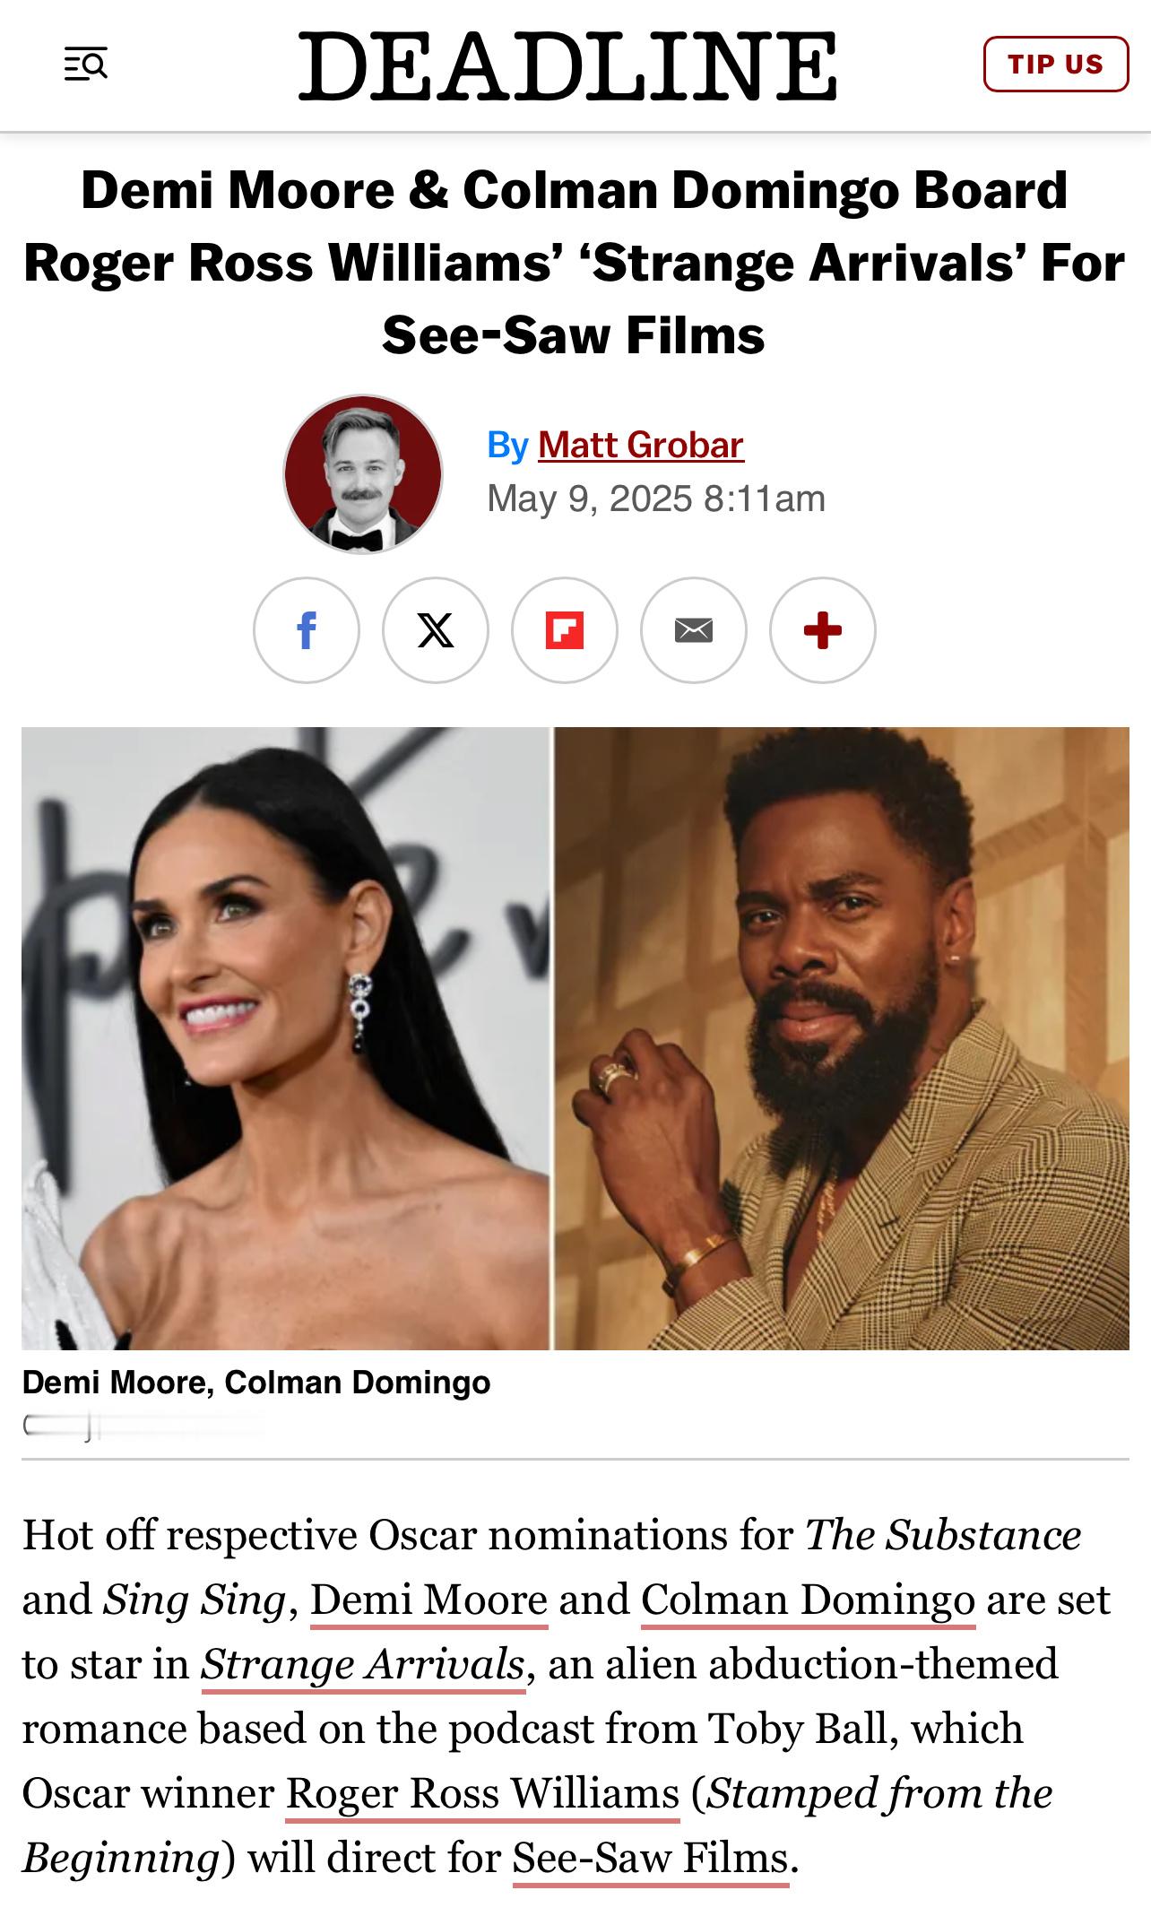Image resolution: width=1151 pixels, height=1925 pixels.
Task: Follow the Strange Arrivals link
Action: coord(363,1664)
